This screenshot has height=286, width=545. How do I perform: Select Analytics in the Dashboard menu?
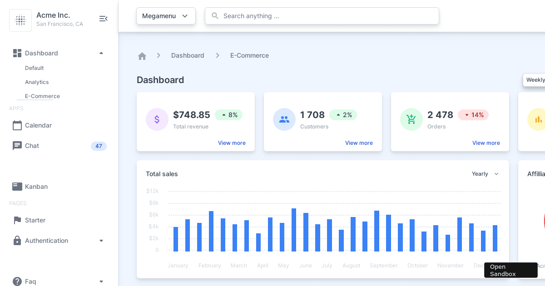(37, 82)
